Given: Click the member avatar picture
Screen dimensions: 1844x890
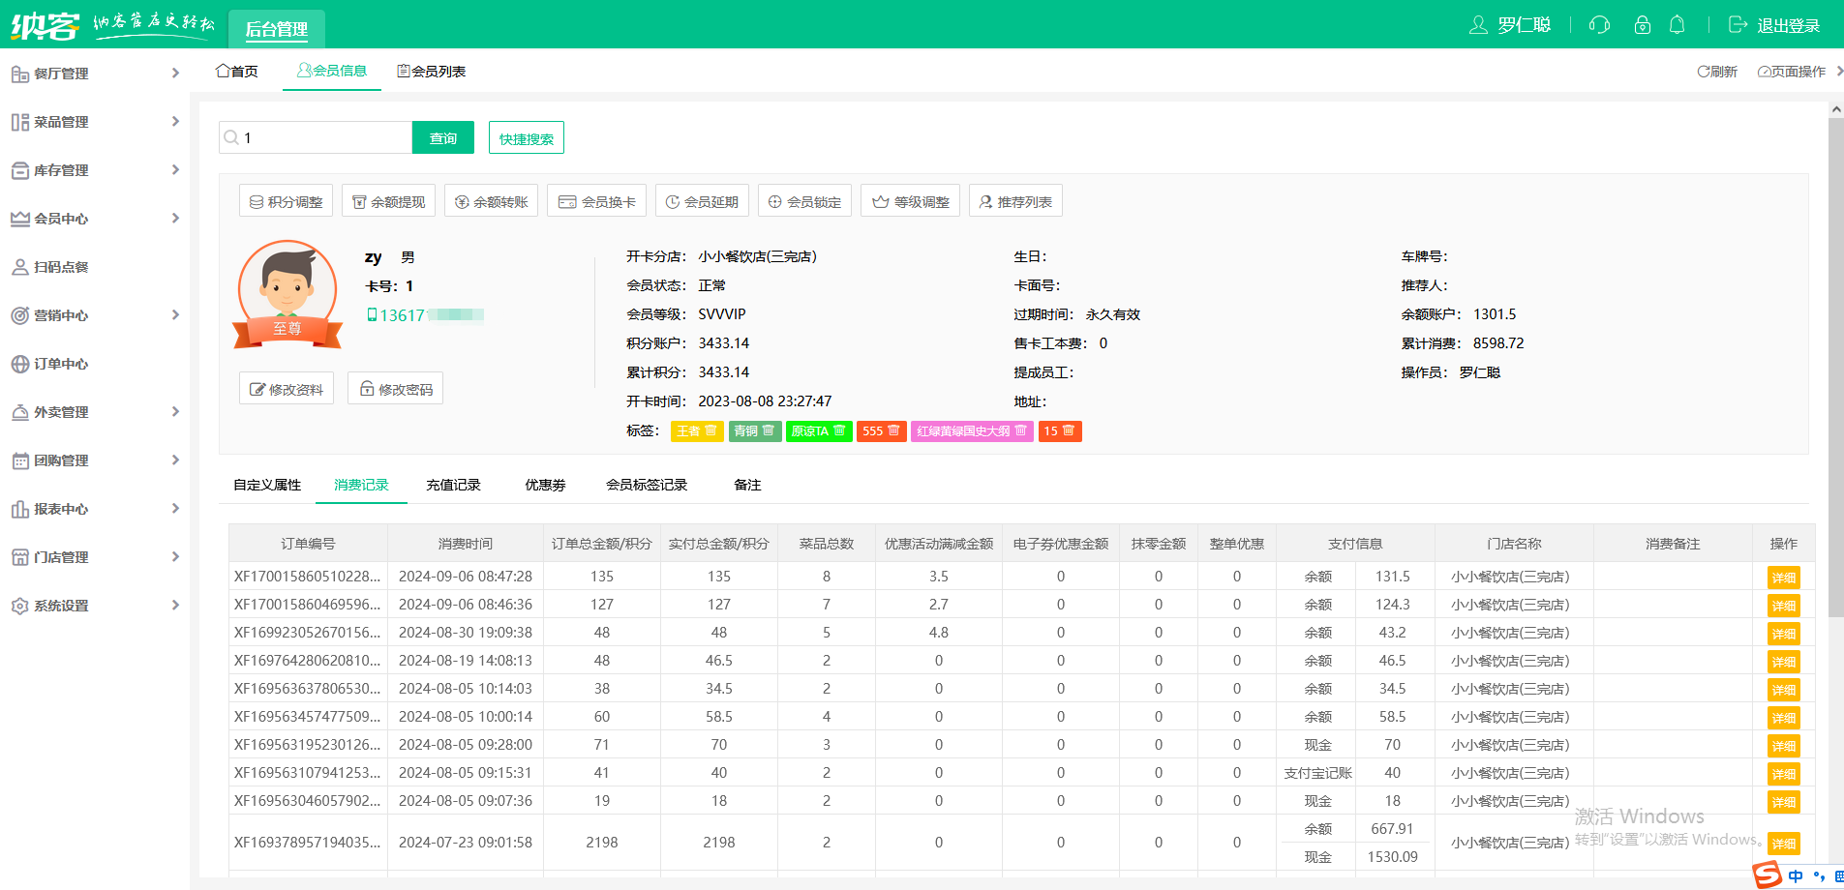Looking at the screenshot, I should click(x=287, y=290).
